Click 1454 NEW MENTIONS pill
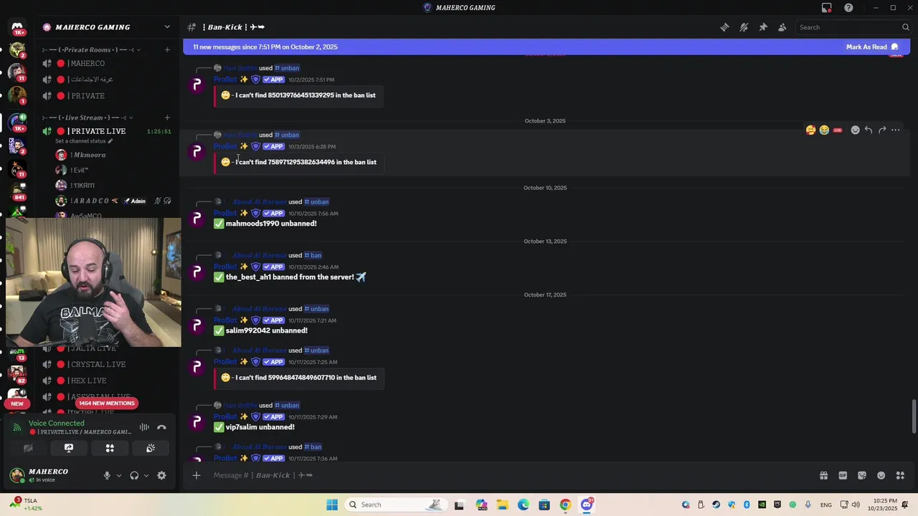This screenshot has height=516, width=918. click(x=107, y=403)
